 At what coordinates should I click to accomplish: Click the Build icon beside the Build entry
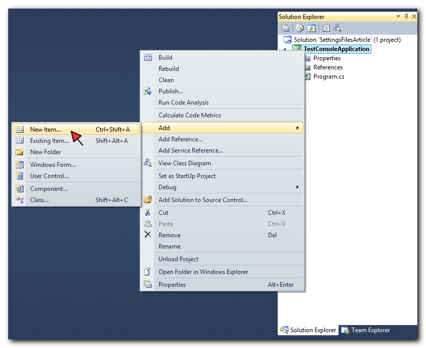148,57
